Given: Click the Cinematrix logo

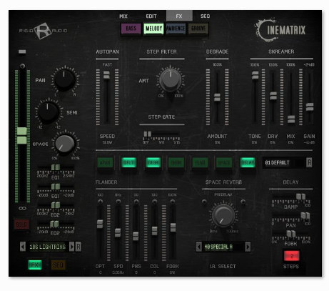Looking at the screenshot, I should 280,30.
